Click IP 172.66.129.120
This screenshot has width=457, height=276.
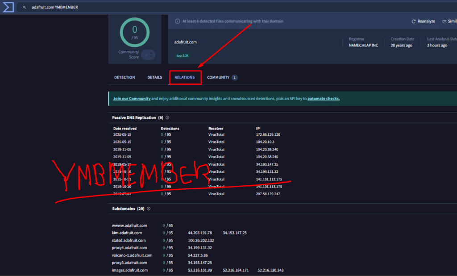pos(268,134)
